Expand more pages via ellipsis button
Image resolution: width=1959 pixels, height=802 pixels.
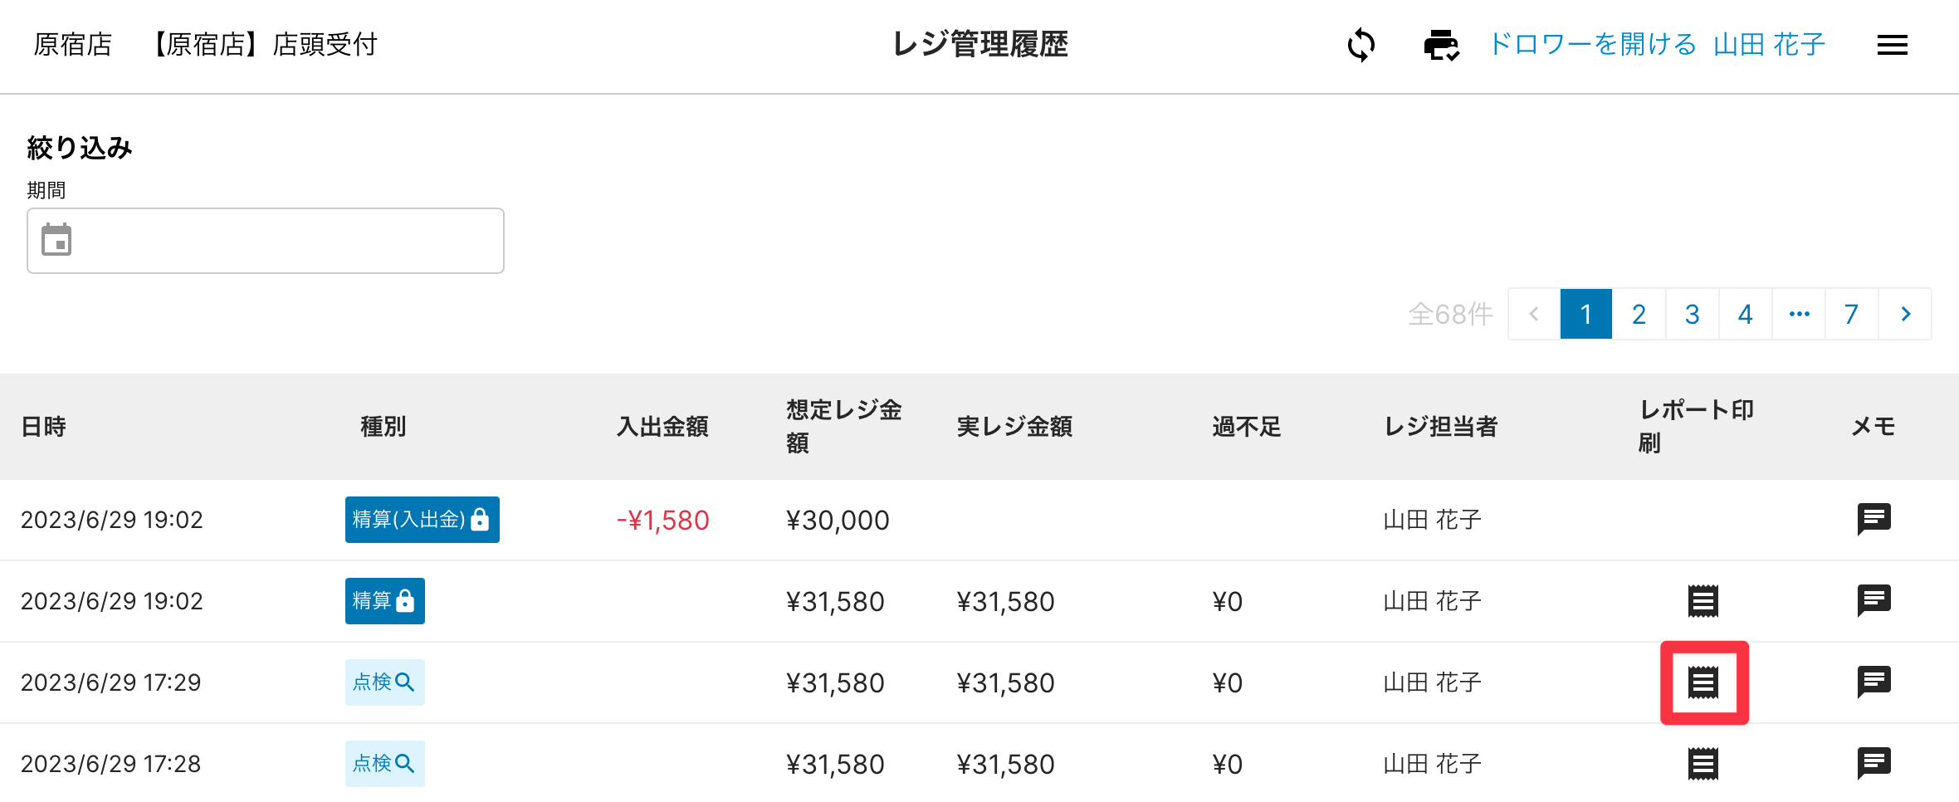[x=1799, y=315]
